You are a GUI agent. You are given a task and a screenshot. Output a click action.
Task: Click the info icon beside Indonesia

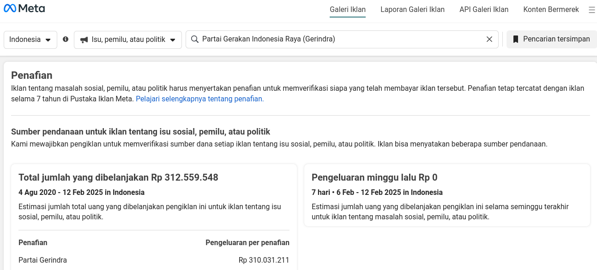66,39
